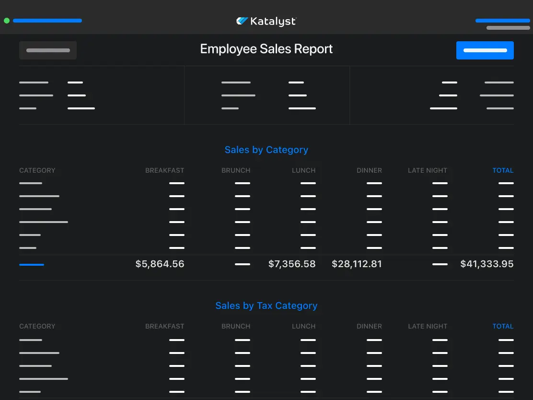Viewport: 533px width, 400px height.
Task: Sort by the CATEGORY column header
Action: (x=37, y=170)
